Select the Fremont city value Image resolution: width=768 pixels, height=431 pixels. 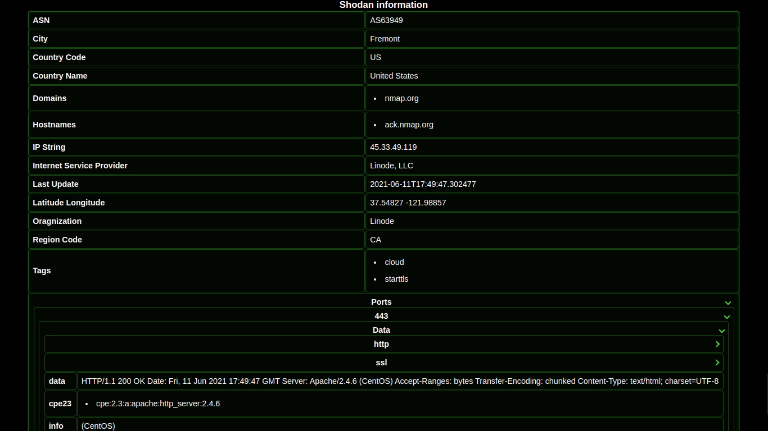385,39
